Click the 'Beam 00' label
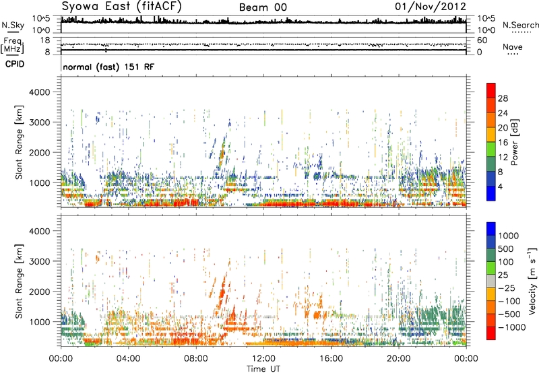Image resolution: width=539 pixels, height=373 pixels. click(263, 7)
